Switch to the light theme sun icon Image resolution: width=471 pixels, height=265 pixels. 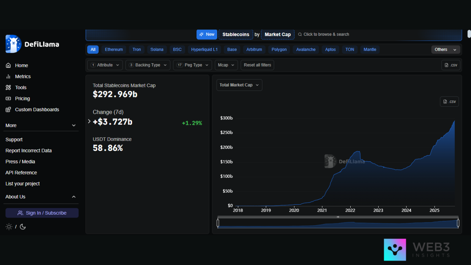pyautogui.click(x=9, y=227)
